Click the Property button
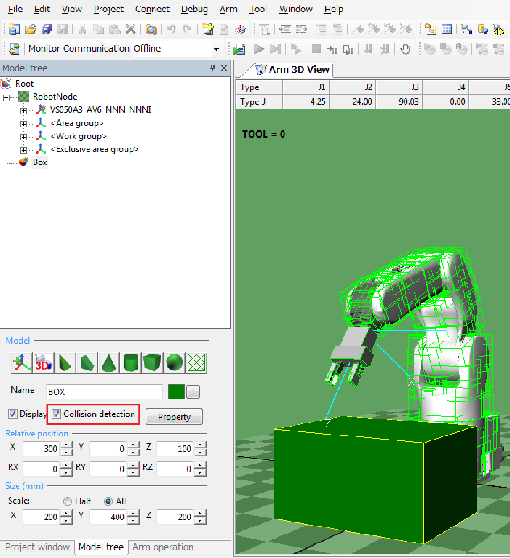 pos(174,417)
